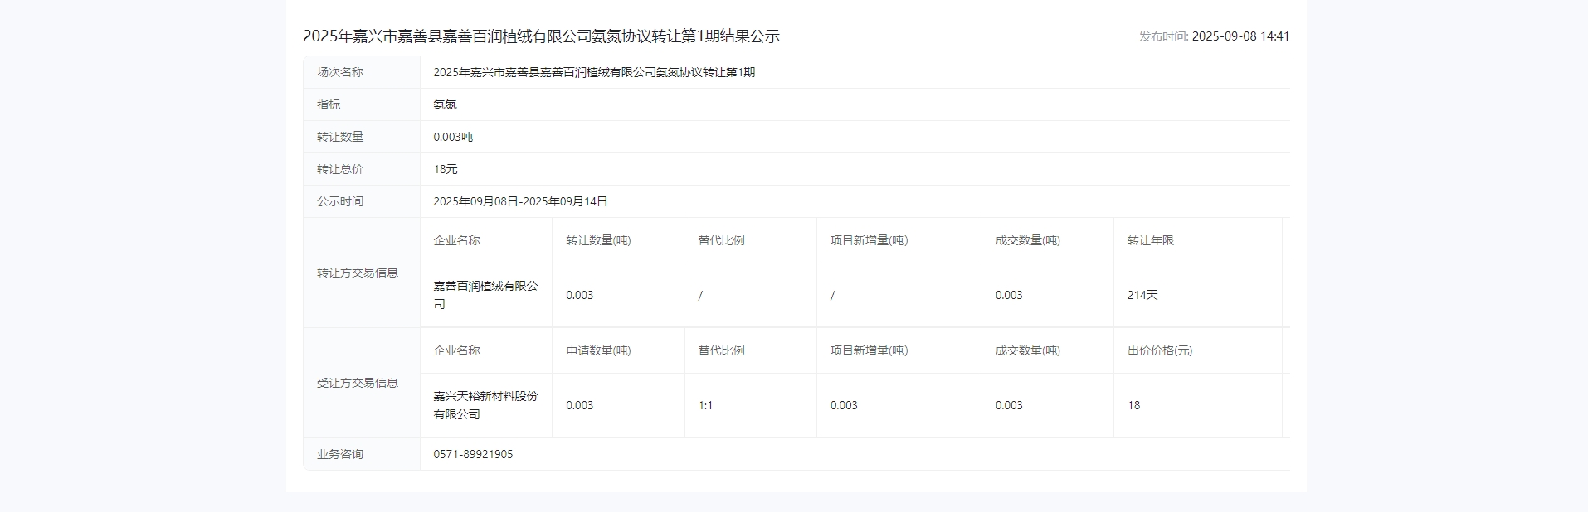Click the 转让数量(吨) column header

pos(598,240)
